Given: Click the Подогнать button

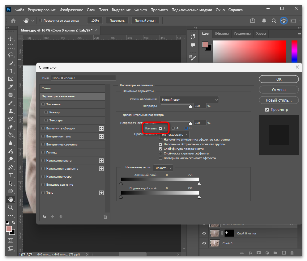Looking at the screenshot, I should (117, 21).
